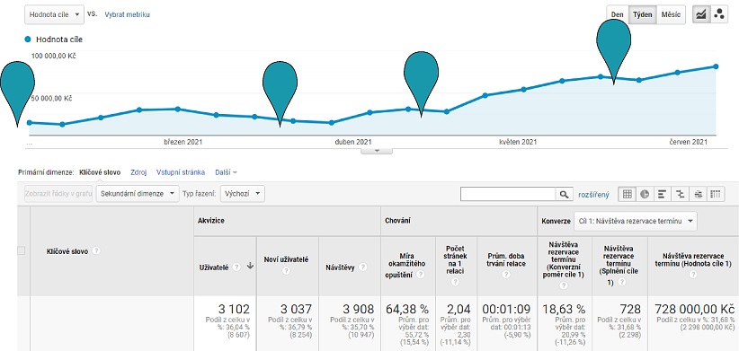The height and width of the screenshot is (351, 739).
Task: Click the květen 2021 axis label
Action: (518, 142)
